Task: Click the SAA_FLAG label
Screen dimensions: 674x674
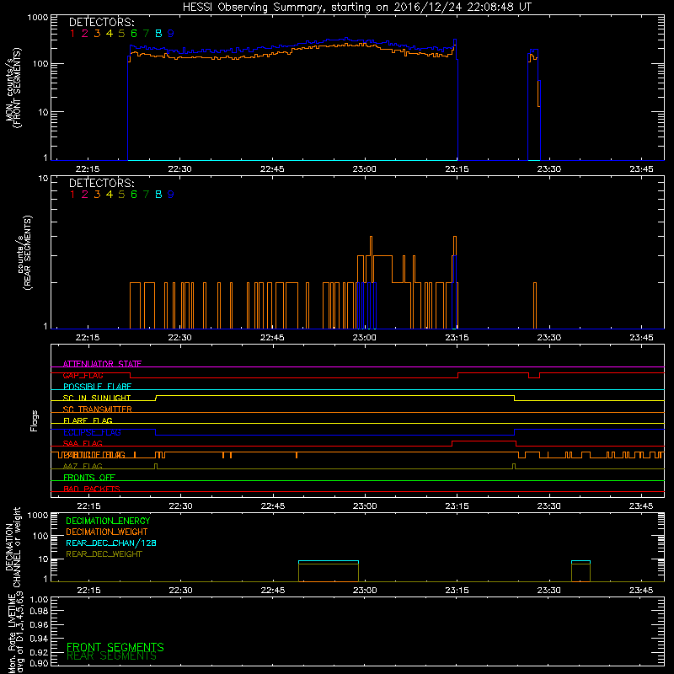Action: [83, 443]
